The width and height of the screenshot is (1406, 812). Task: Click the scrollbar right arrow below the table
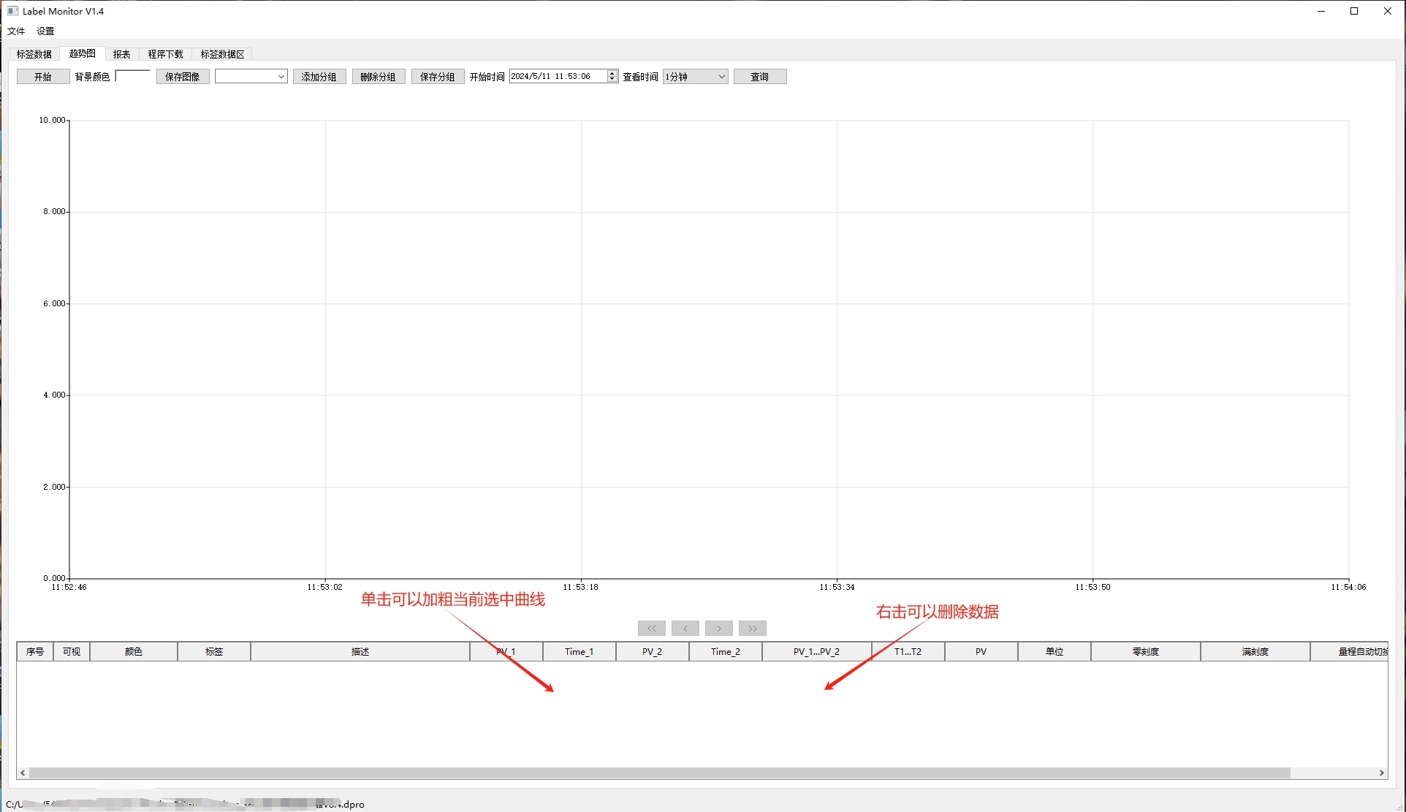1381,773
